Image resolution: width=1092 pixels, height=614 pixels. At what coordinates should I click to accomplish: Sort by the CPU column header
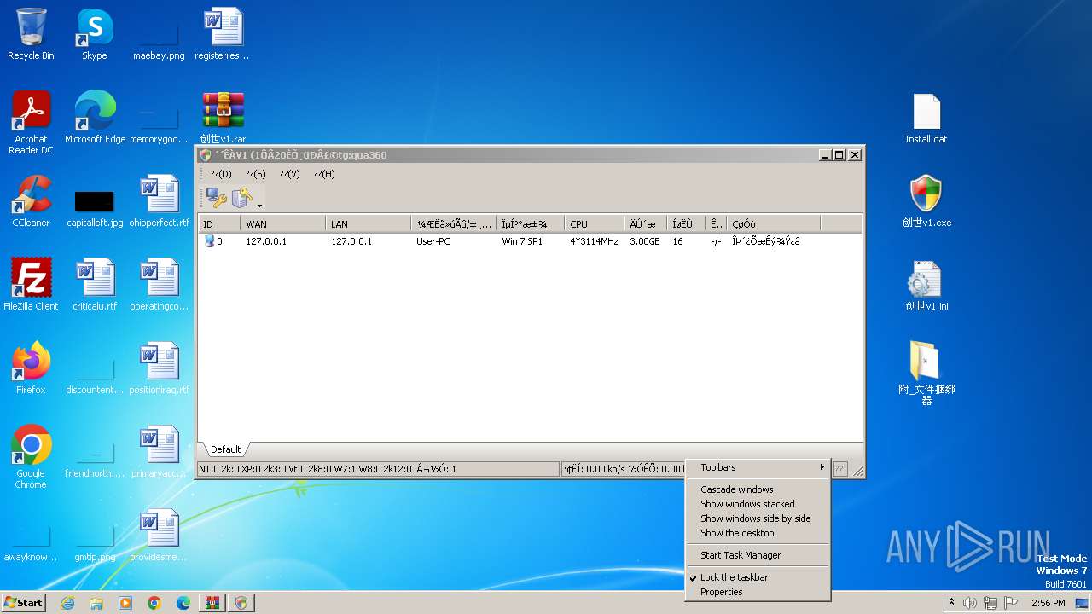[x=594, y=224]
